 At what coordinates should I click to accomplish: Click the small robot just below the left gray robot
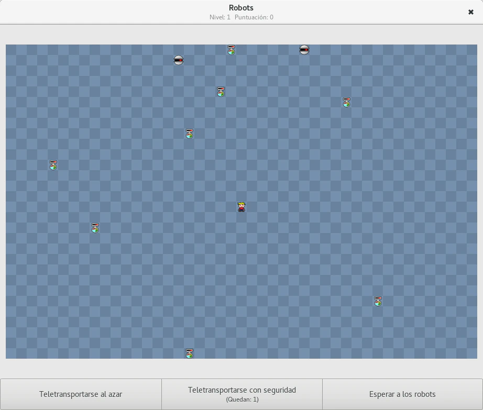pos(221,92)
